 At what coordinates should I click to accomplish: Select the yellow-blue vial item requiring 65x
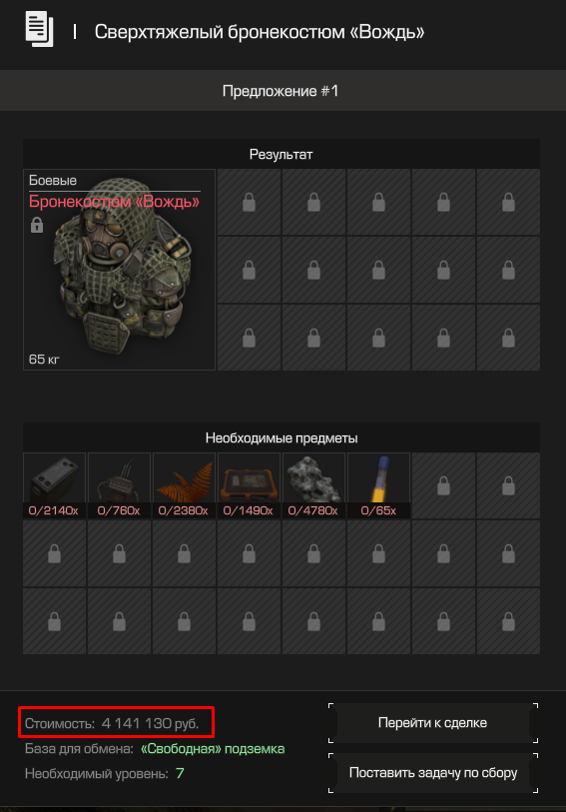(378, 485)
